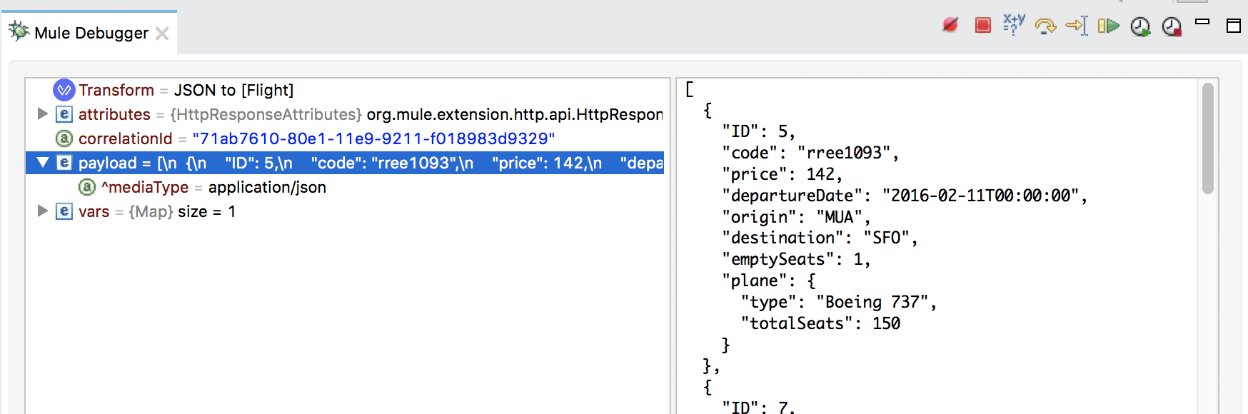Click the JSON payload viewer scrollbar
The width and height of the screenshot is (1248, 414).
(1207, 139)
